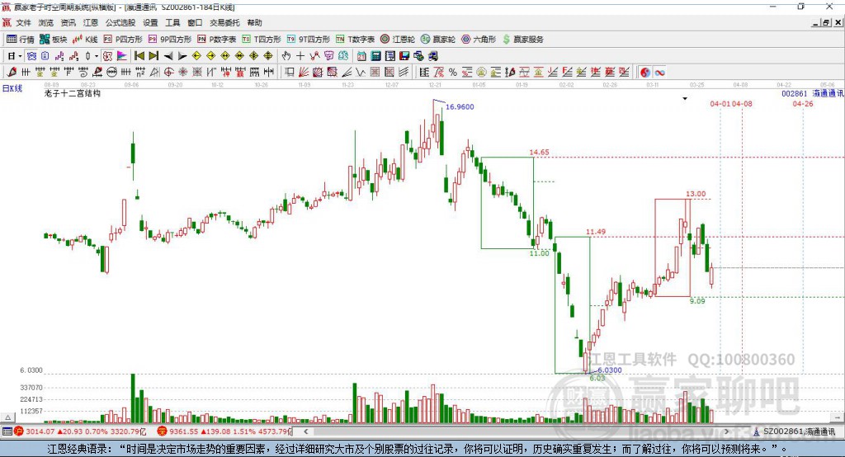Click stock code 002861 label

[795, 94]
